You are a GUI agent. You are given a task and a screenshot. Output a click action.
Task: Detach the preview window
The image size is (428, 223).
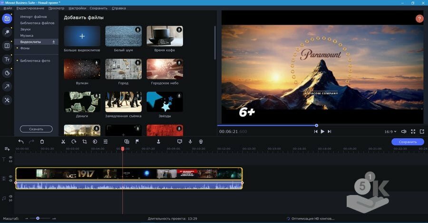(422, 131)
